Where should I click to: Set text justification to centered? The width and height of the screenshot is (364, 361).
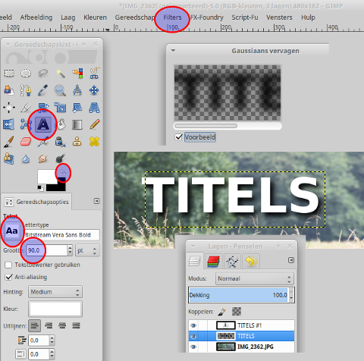[x=62, y=325]
